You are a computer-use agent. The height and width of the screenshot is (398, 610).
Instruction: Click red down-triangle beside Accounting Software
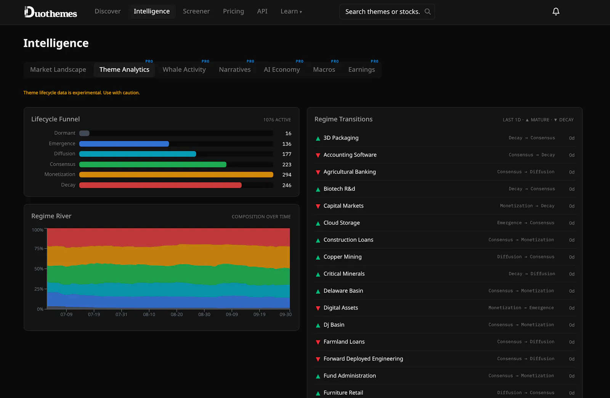click(x=318, y=155)
